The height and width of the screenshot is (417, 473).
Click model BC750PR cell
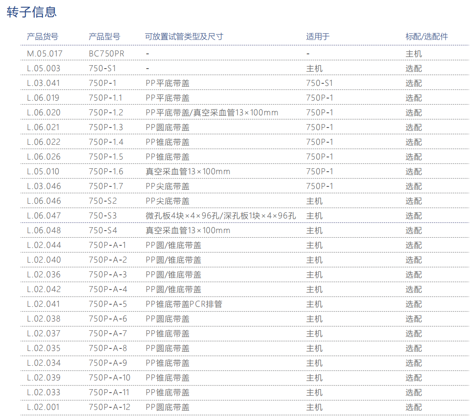pos(107,54)
